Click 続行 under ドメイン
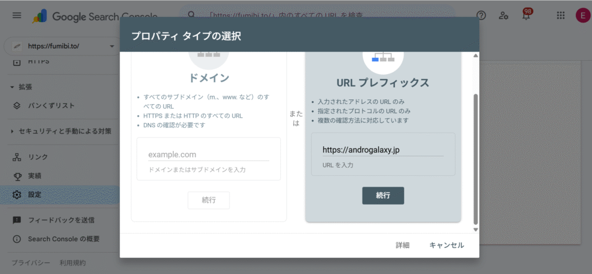The image size is (592, 274). tap(209, 200)
